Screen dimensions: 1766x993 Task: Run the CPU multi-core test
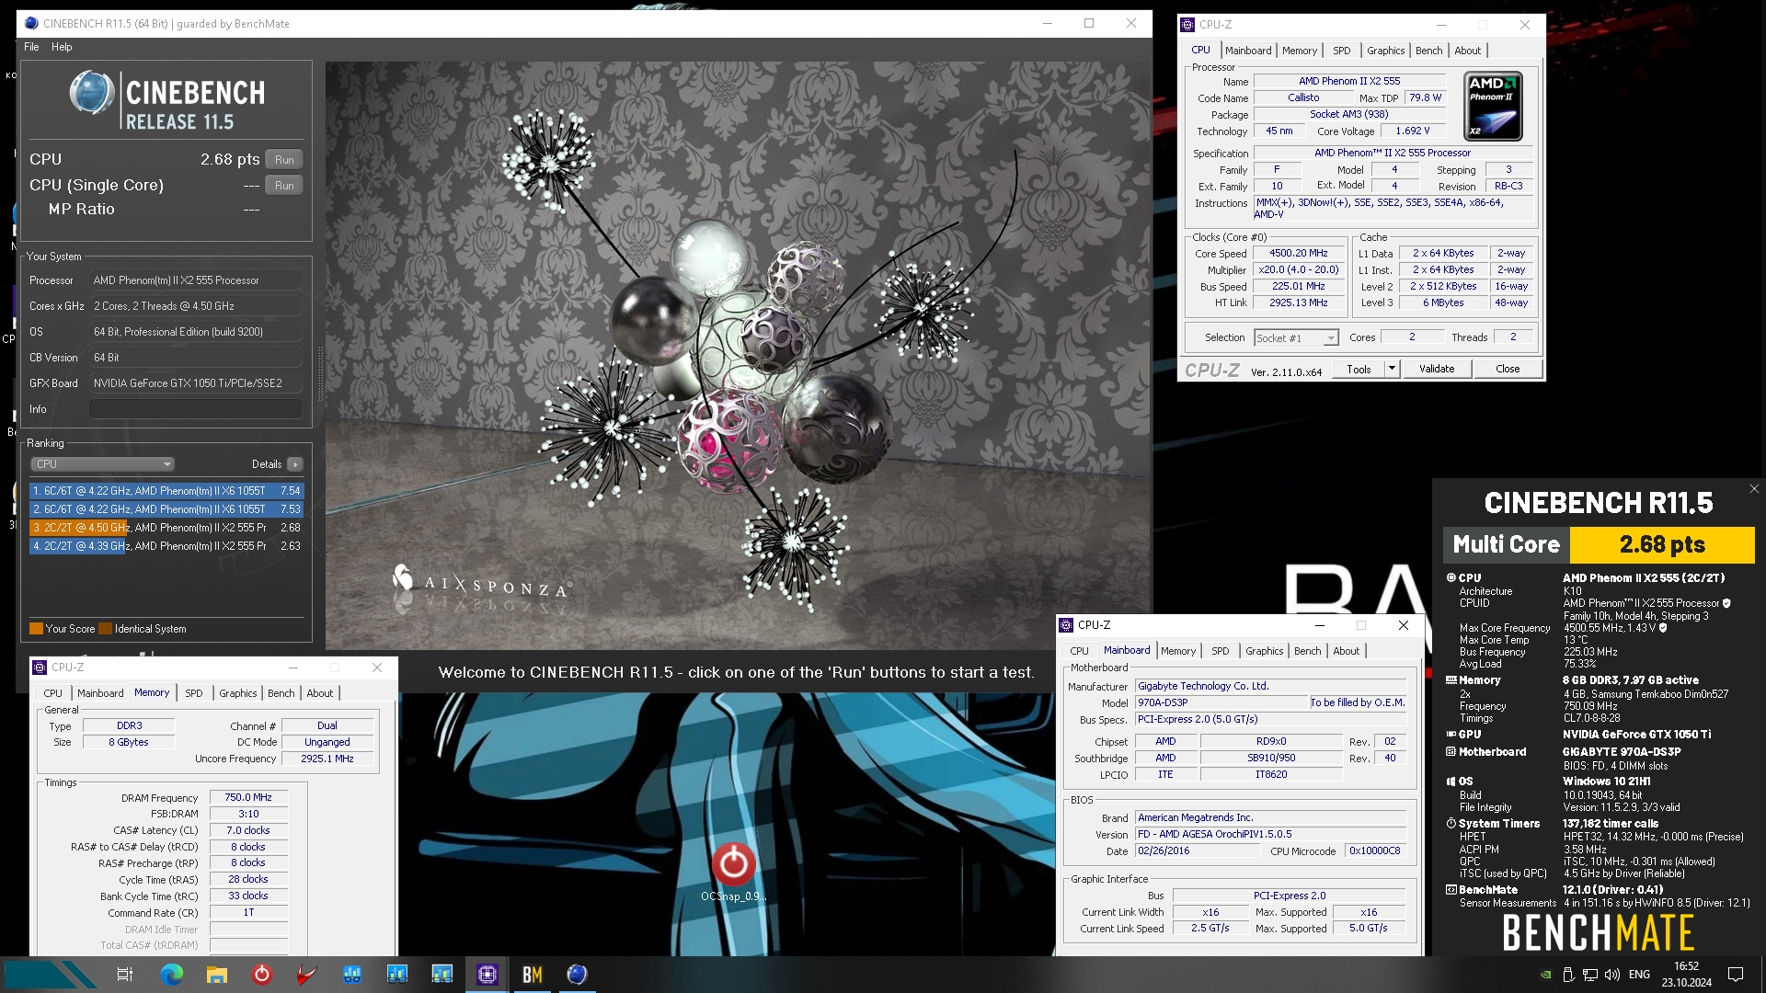[x=284, y=160]
